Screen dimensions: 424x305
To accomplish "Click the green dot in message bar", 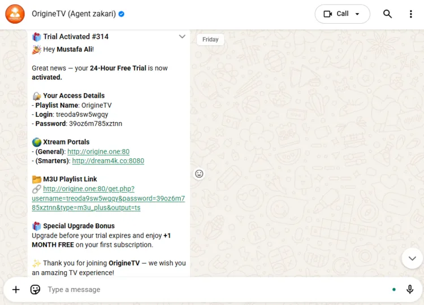I will pyautogui.click(x=394, y=290).
